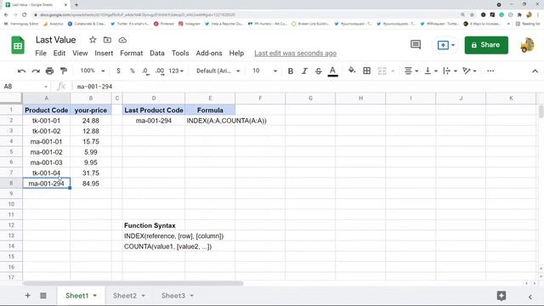The width and height of the screenshot is (544, 306).
Task: Open a new Chrome tab
Action: click(x=76, y=5)
